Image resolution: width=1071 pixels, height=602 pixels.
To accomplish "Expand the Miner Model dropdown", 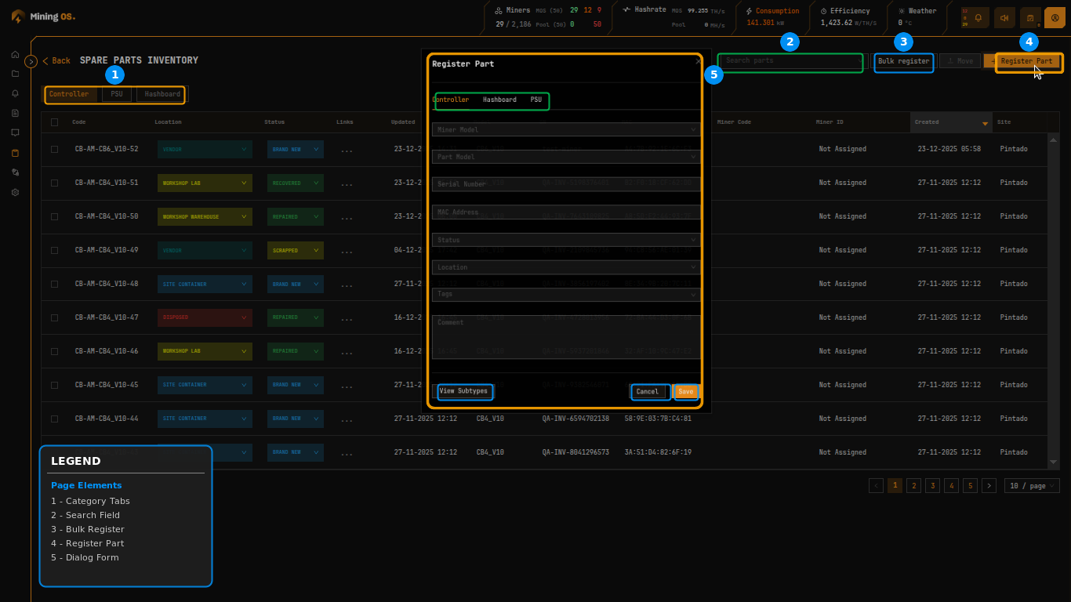I will click(x=566, y=129).
